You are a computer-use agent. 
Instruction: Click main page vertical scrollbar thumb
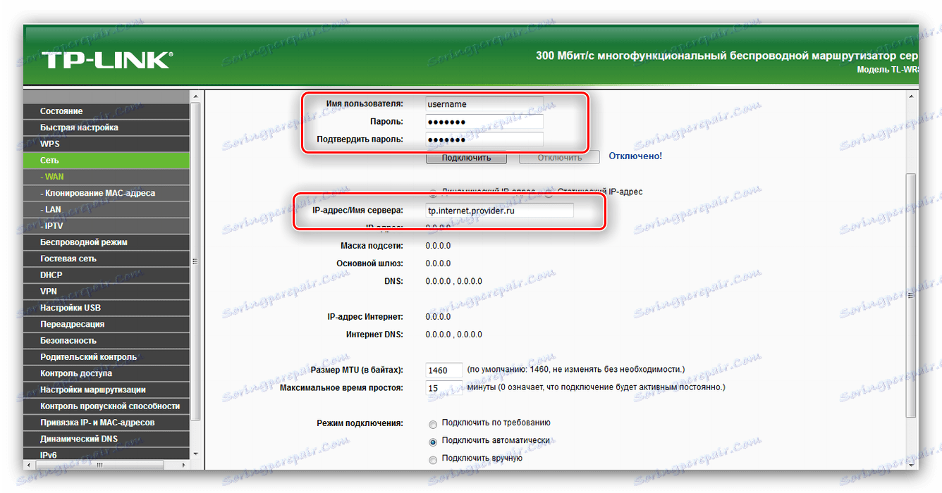(x=912, y=296)
